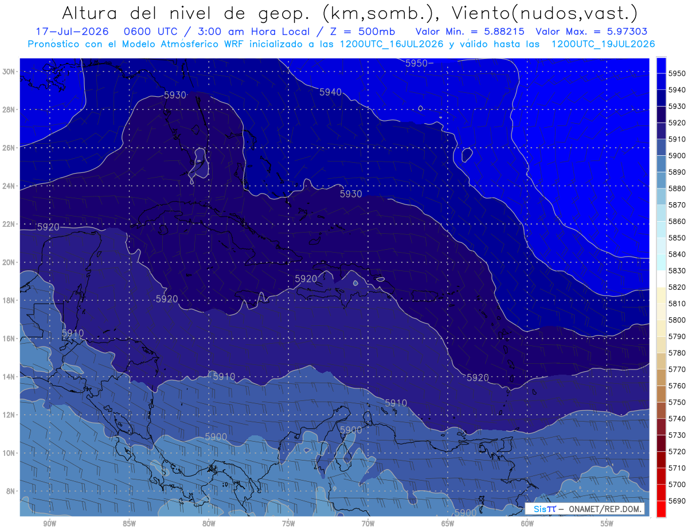Pick legend swatch between 5900 and 5910
Image resolution: width=688 pixels, height=531 pixels.
661,147
